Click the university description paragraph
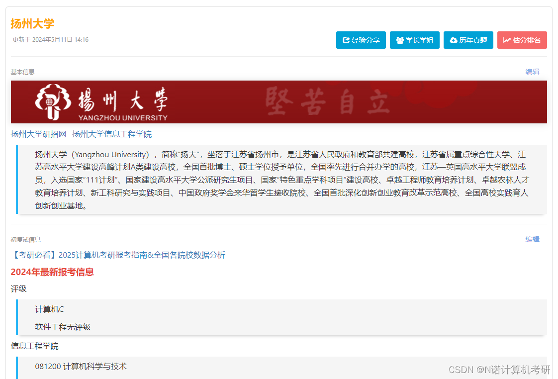The height and width of the screenshot is (379, 558). coord(282,180)
